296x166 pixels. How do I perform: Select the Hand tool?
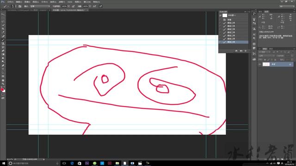point(3,80)
